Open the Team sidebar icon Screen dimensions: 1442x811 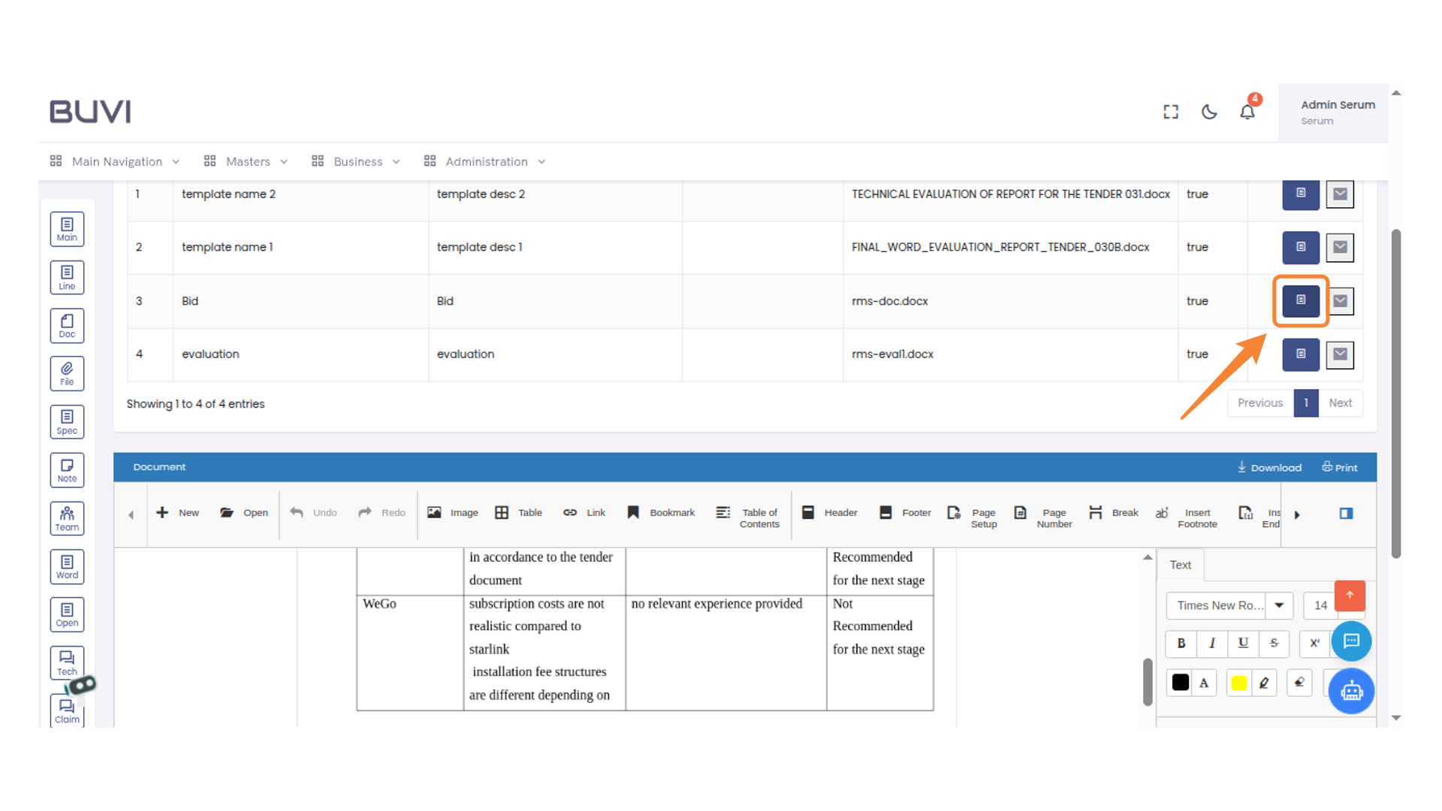(67, 518)
